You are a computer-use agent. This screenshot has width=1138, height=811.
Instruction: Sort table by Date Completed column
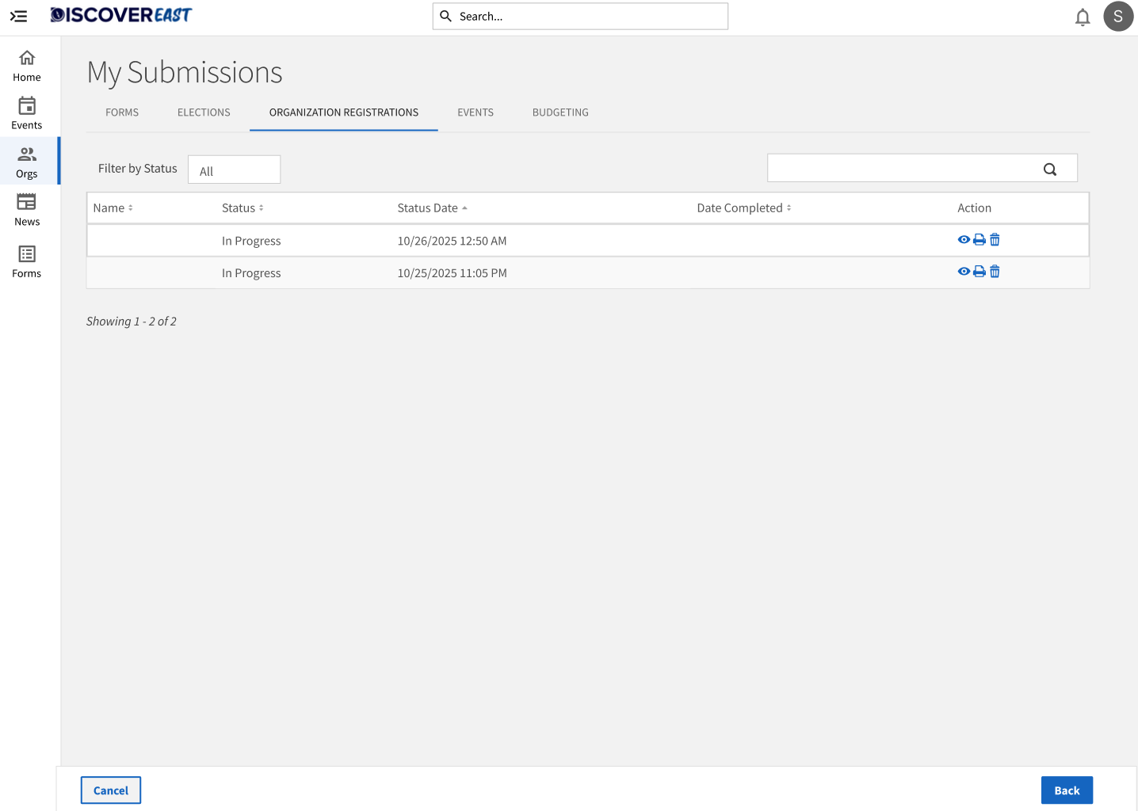tap(743, 208)
